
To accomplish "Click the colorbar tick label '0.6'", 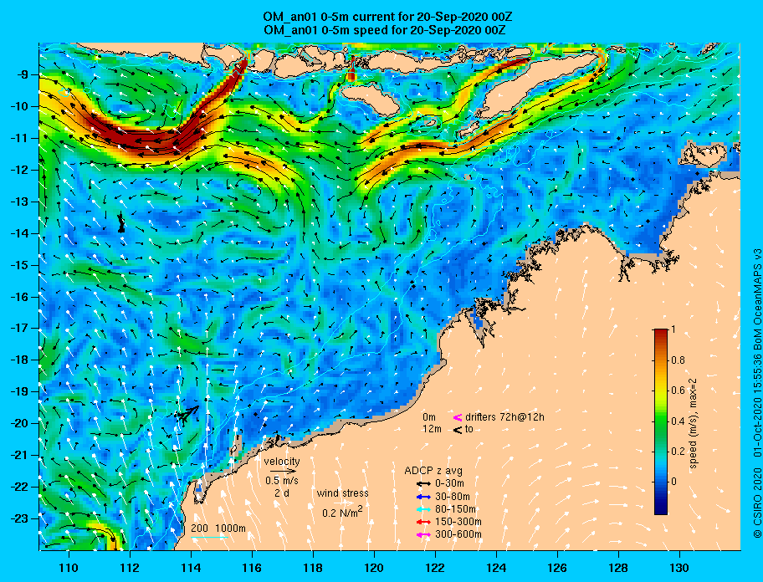I will (678, 391).
